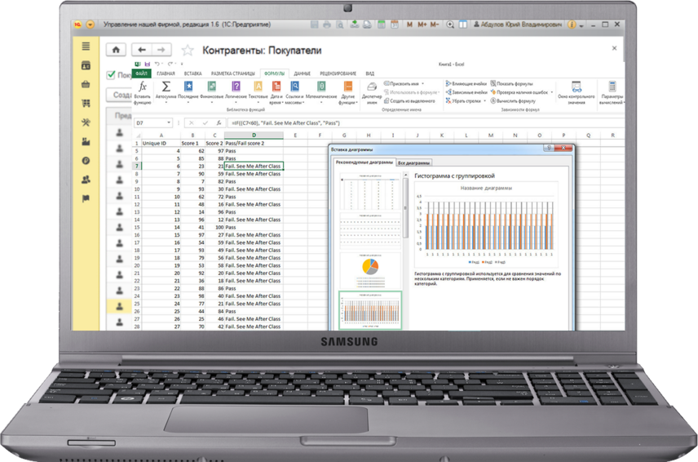Add page to favorites with star icon
Viewport: 698px width, 462px height.
pyautogui.click(x=188, y=50)
